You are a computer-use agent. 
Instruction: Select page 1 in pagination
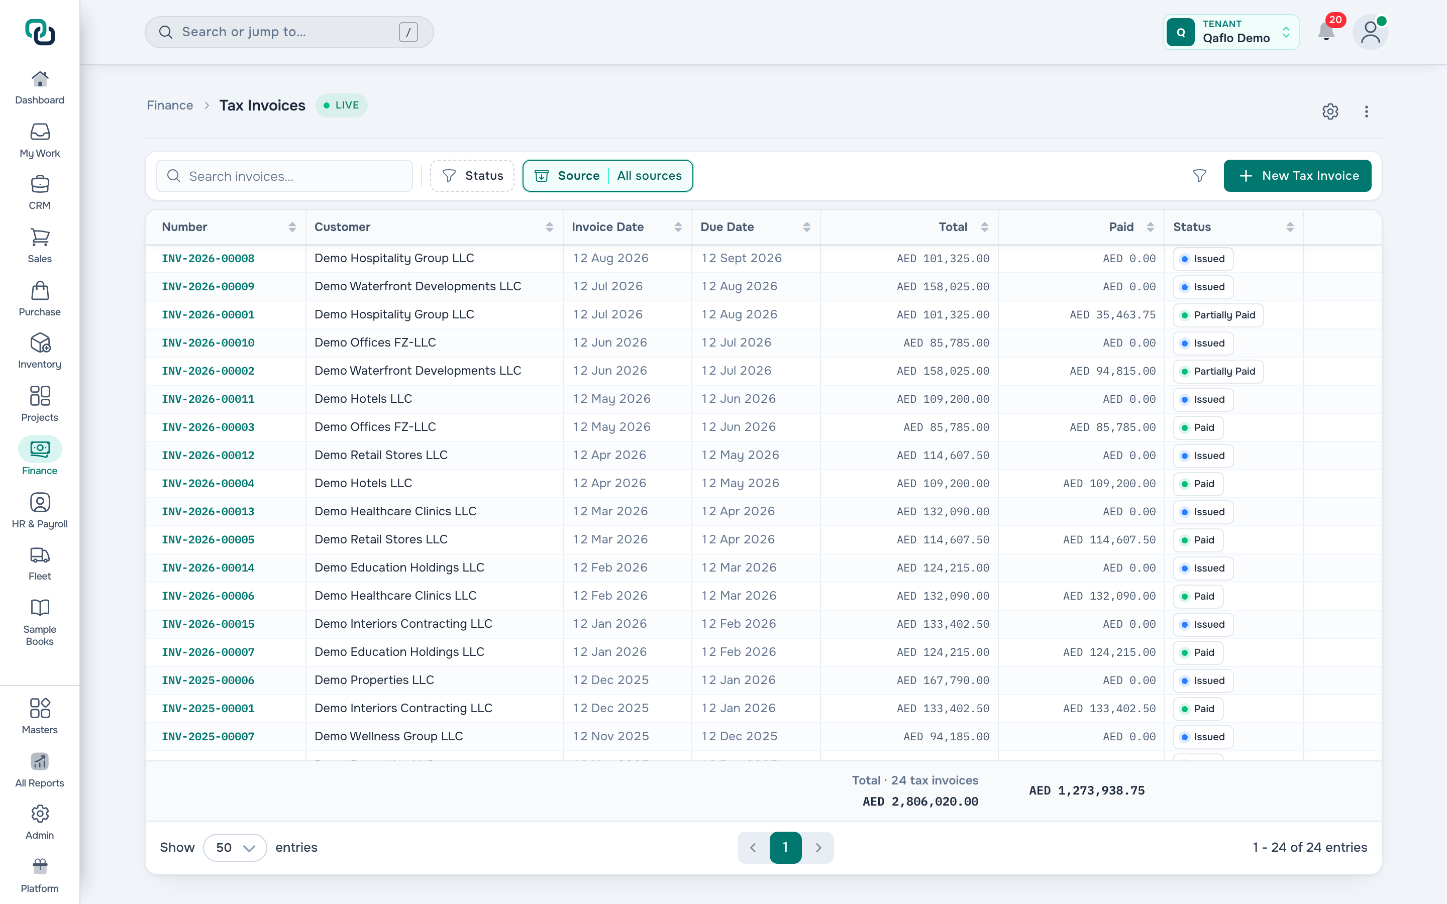point(785,847)
